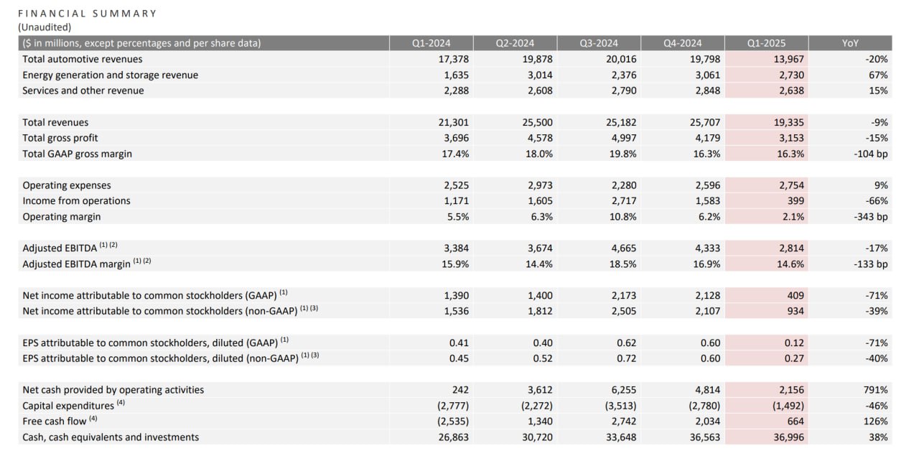This screenshot has height=451, width=919.
Task: Click the Q3-2024 column header
Action: click(x=599, y=43)
